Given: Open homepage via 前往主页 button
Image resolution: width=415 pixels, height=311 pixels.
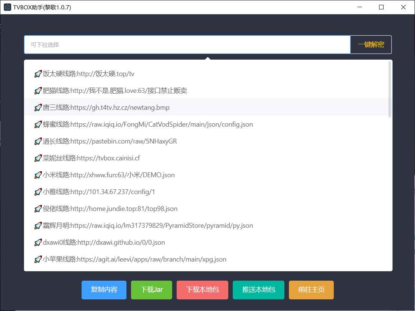Looking at the screenshot, I should click(311, 290).
